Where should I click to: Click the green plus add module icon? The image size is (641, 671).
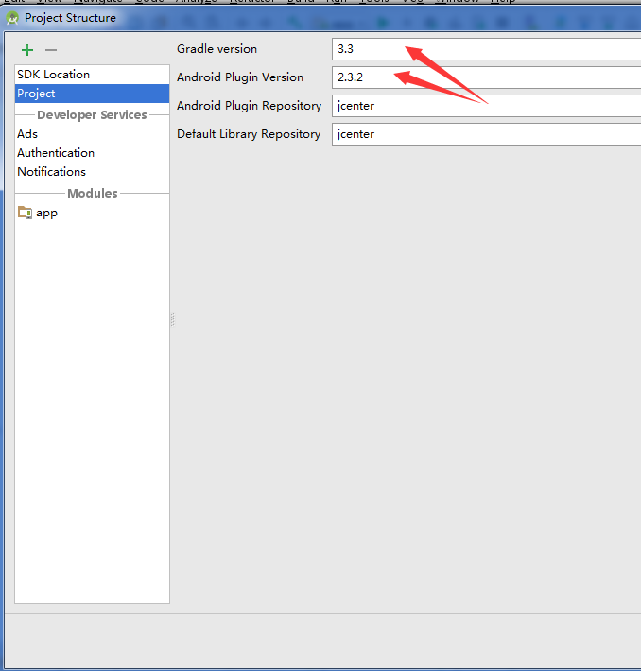pos(27,50)
